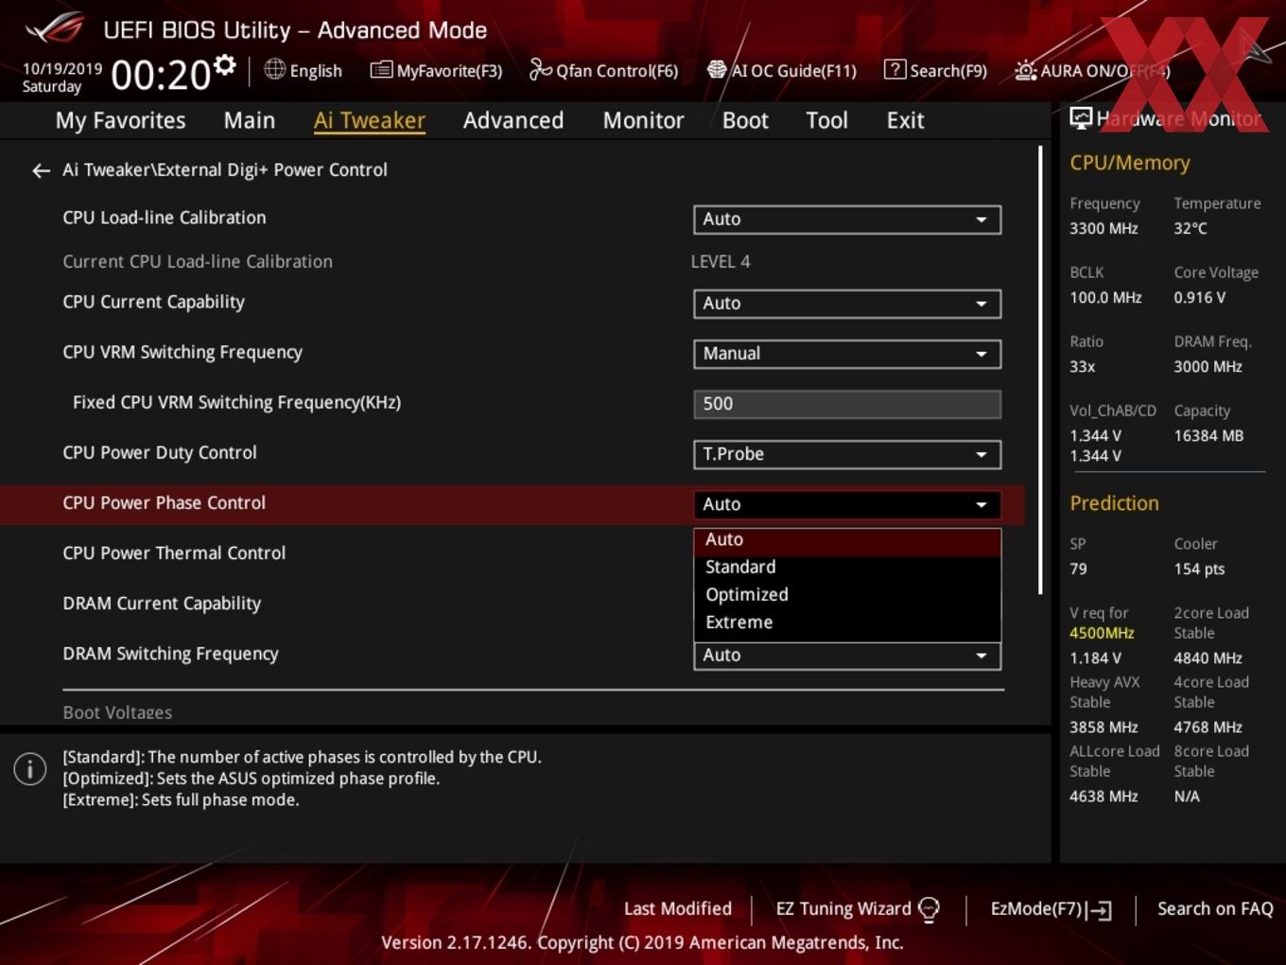Click the CPU Power Phase Control label
The height and width of the screenshot is (965, 1286).
click(164, 503)
